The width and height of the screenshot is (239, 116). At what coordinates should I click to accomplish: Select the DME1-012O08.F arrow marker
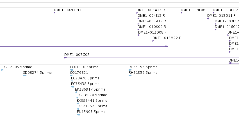[x=139, y=35]
